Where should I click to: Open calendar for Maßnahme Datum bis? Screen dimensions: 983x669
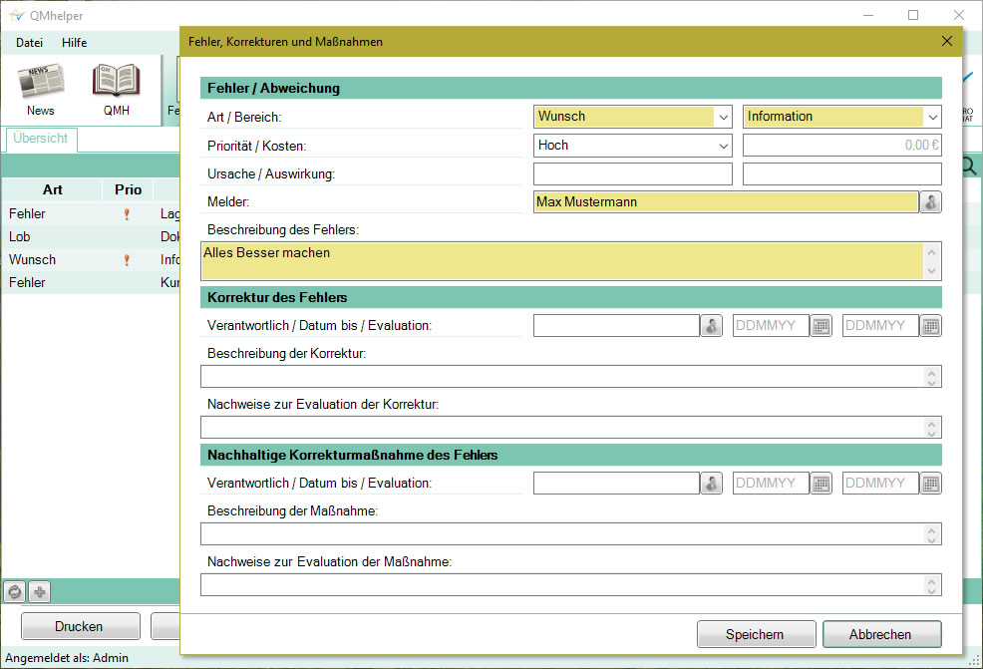(x=820, y=483)
